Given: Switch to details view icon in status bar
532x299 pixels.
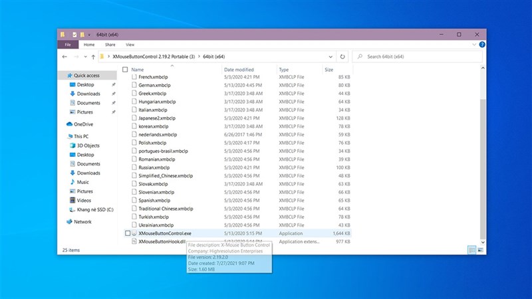Looking at the screenshot, I should [x=471, y=250].
